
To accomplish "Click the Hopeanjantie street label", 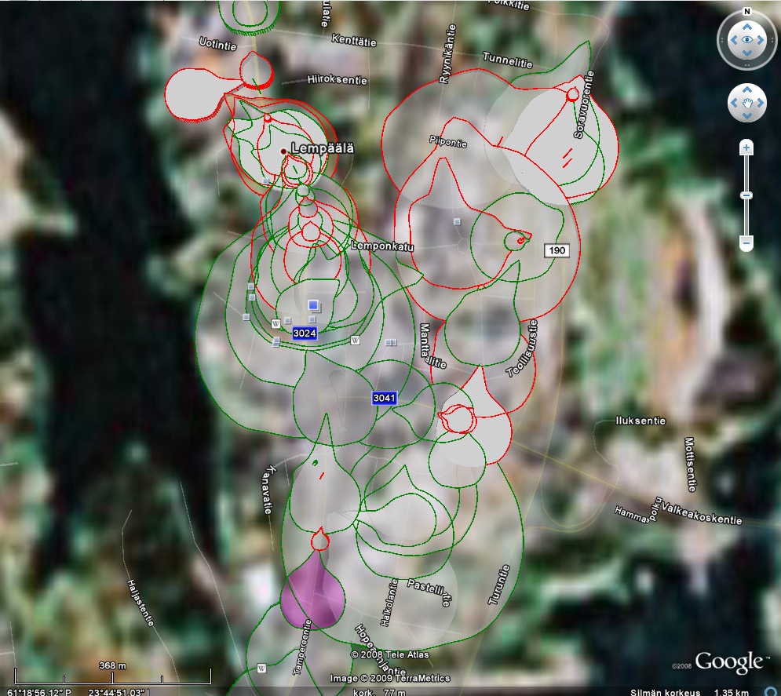I will tap(380, 650).
